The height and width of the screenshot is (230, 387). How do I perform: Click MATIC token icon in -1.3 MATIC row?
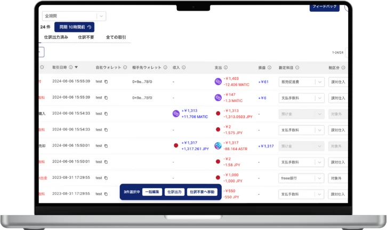click(218, 97)
